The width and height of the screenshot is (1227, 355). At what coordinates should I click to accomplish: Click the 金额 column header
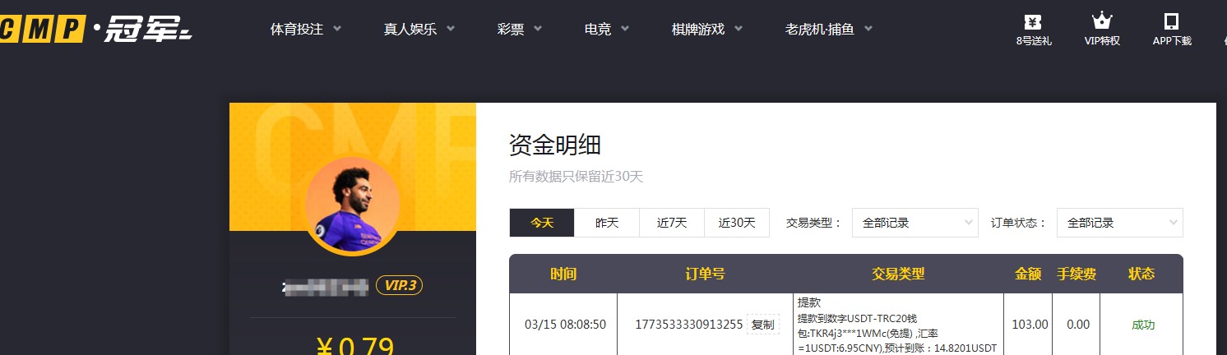click(1028, 274)
